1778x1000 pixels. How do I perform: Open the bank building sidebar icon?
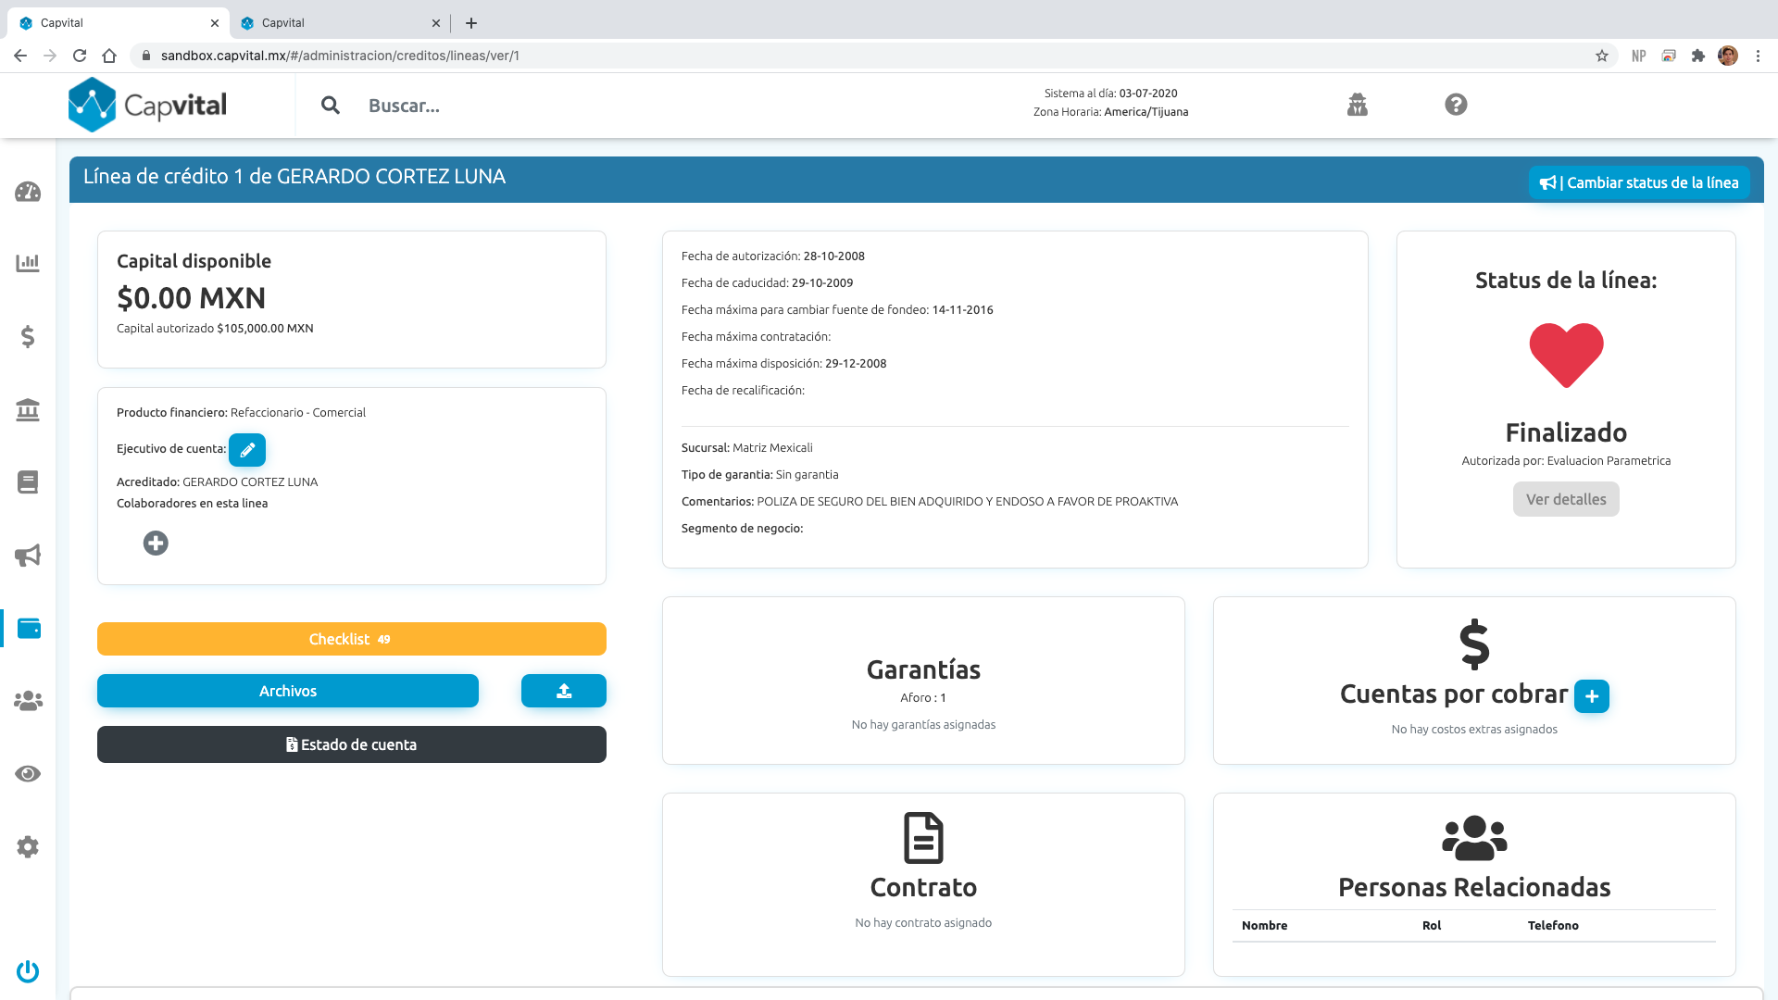(x=28, y=409)
